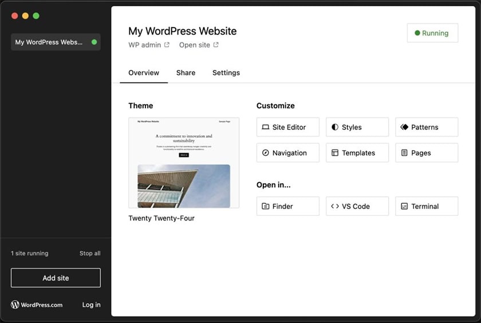Click the Open site link
481x323 pixels.
pyautogui.click(x=198, y=45)
